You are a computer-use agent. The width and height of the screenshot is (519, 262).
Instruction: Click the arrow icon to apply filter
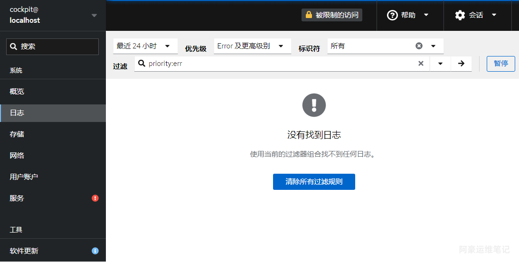461,64
